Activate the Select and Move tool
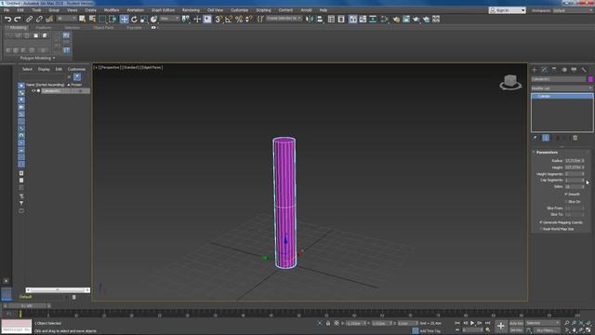Image resolution: width=595 pixels, height=335 pixels. pos(124,19)
